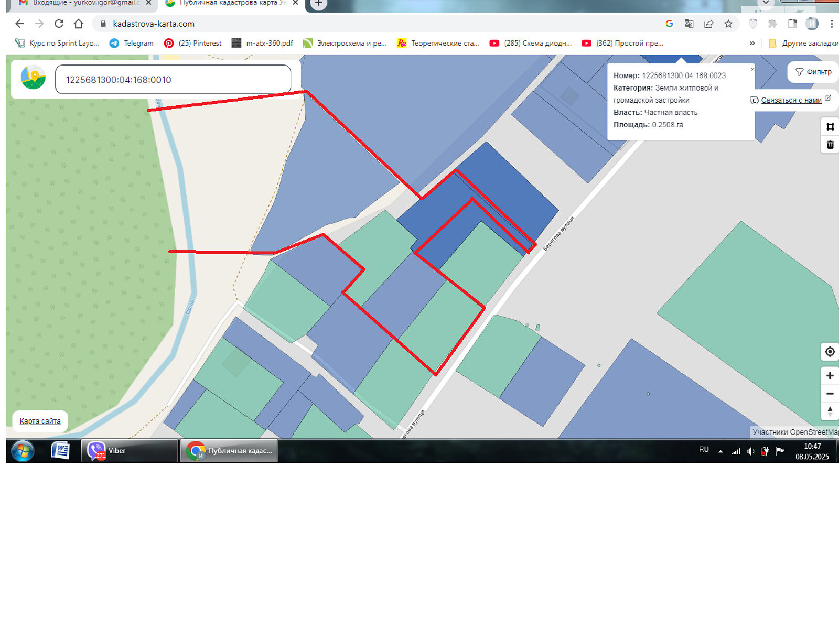Open the Другие закладки bookmarks folder

(803, 43)
